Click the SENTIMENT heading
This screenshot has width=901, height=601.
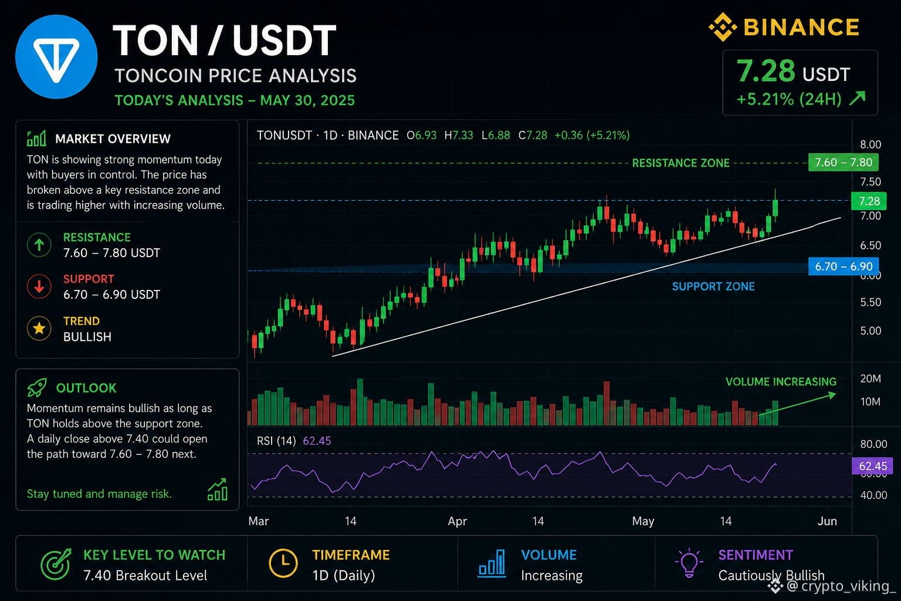click(756, 555)
